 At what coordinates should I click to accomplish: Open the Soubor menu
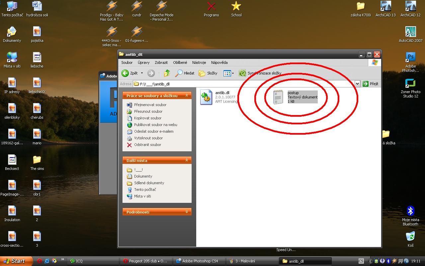pos(127,63)
